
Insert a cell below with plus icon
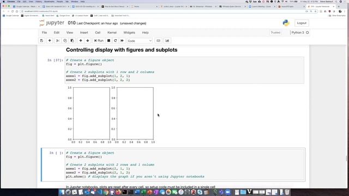pyautogui.click(x=50, y=41)
